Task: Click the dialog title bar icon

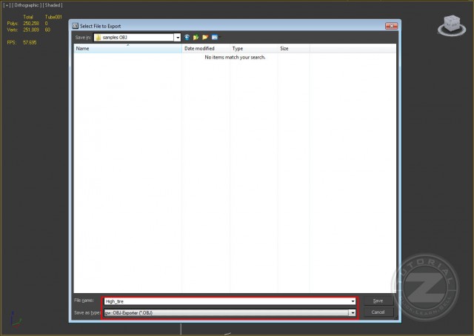Action: pos(75,25)
